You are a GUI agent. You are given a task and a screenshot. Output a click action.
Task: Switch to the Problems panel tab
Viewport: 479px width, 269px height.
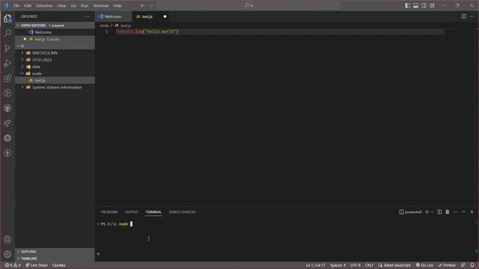[x=109, y=212]
